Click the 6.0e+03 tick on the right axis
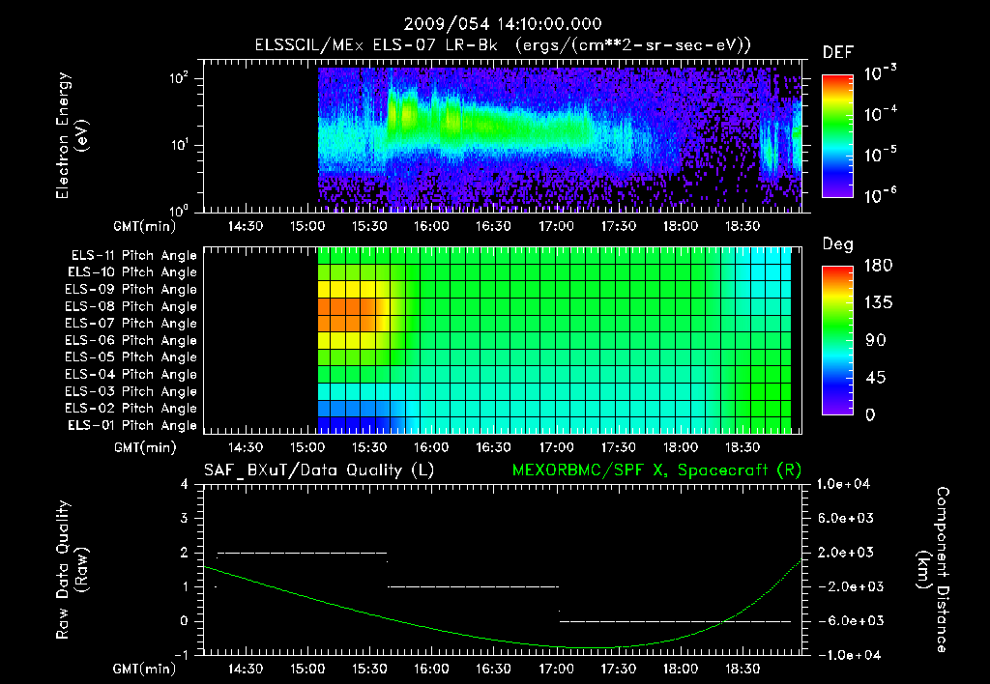The height and width of the screenshot is (684, 990). coord(845,518)
